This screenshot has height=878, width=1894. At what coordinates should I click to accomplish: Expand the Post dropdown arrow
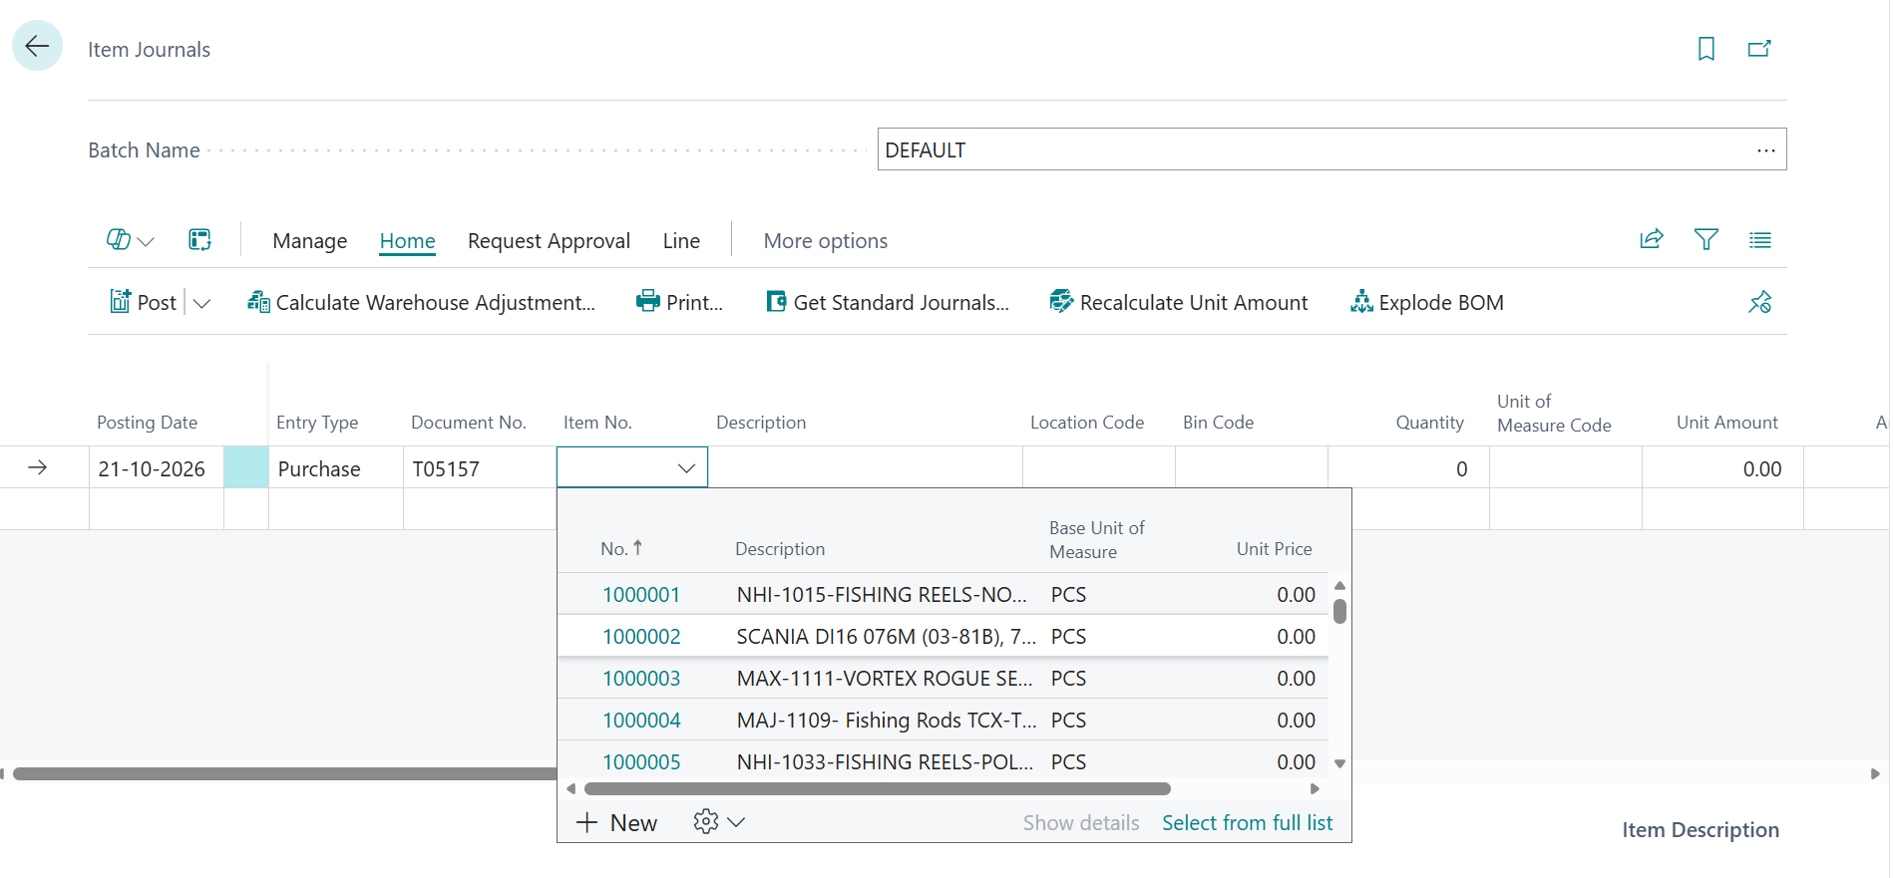tap(201, 303)
